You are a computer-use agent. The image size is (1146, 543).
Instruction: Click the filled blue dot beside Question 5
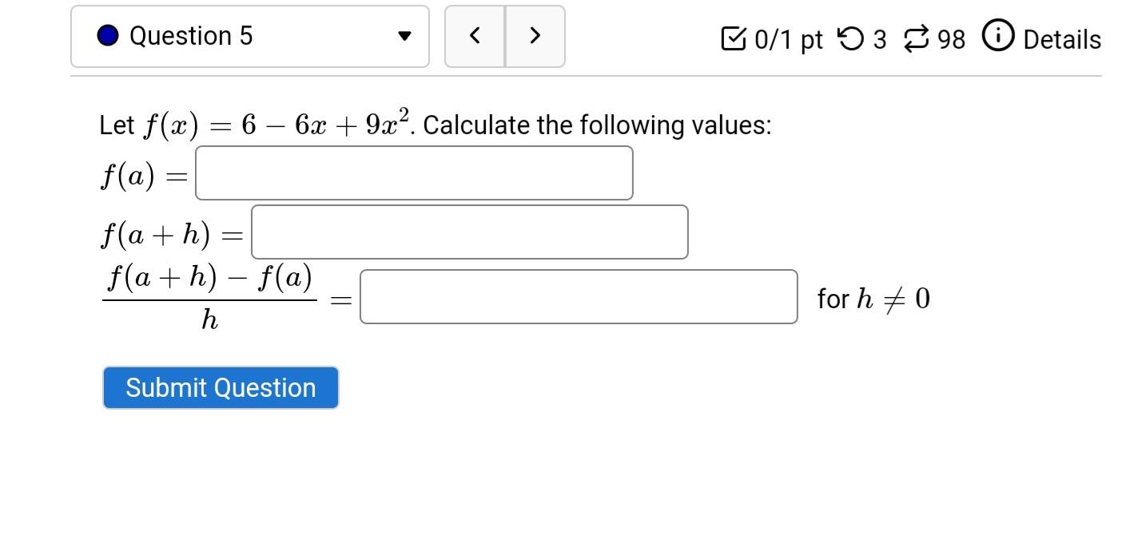[109, 35]
